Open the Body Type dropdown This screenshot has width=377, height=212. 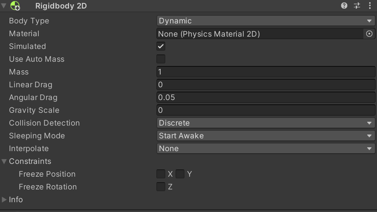tap(266, 21)
